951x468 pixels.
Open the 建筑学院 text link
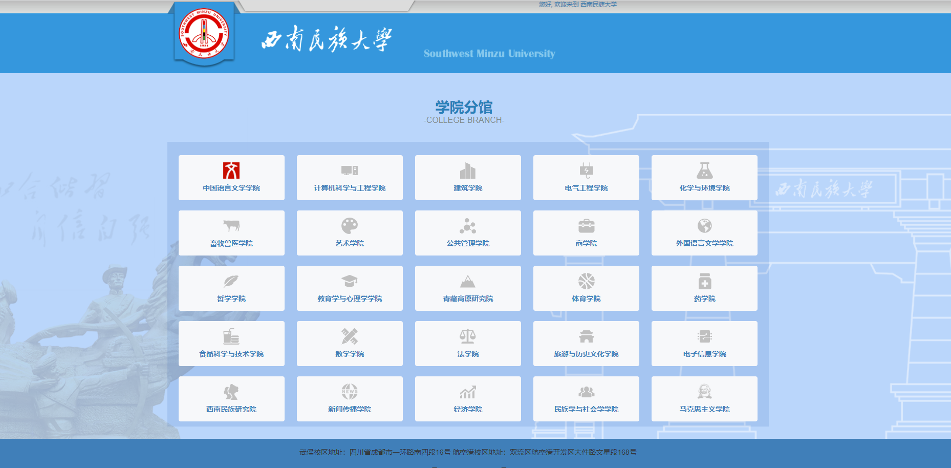(x=468, y=188)
